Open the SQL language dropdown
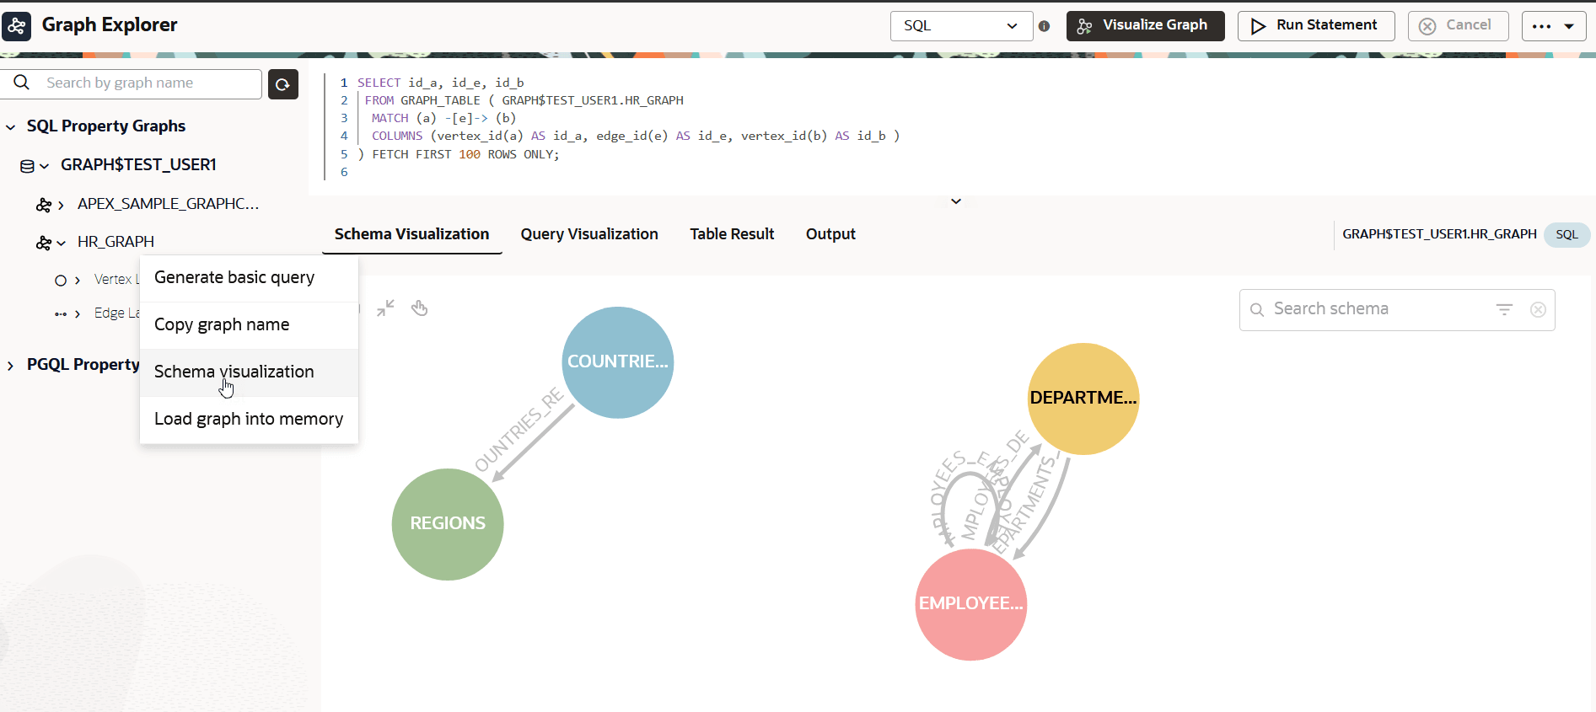Viewport: 1596px width, 712px height. pos(961,26)
